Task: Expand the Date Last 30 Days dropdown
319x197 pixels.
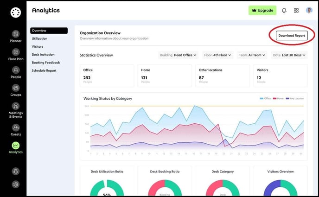Action: (x=289, y=55)
